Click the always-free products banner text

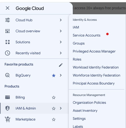(99, 8)
